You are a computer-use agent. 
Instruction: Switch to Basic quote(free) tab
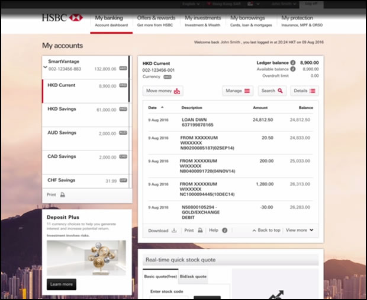pyautogui.click(x=160, y=276)
